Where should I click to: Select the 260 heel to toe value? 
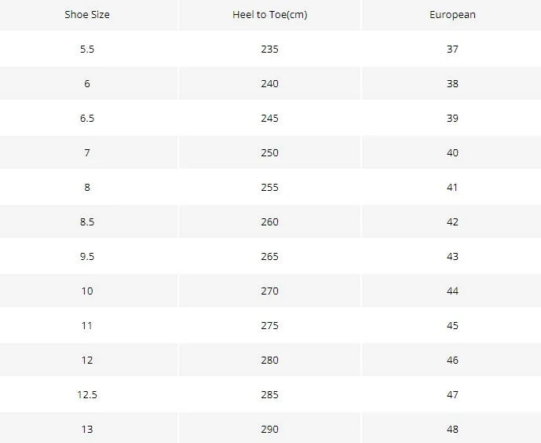point(269,222)
